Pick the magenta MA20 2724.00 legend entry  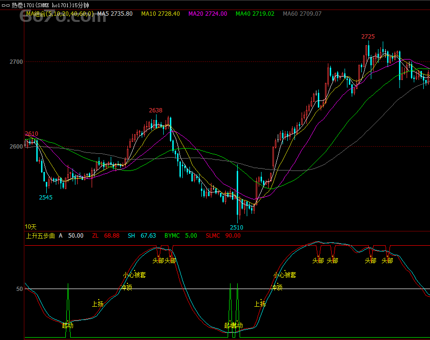[x=208, y=14]
